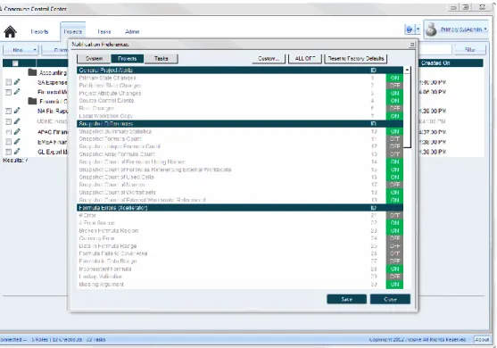
Task: Click pencil icon on Financial M row
Action: click(17, 92)
